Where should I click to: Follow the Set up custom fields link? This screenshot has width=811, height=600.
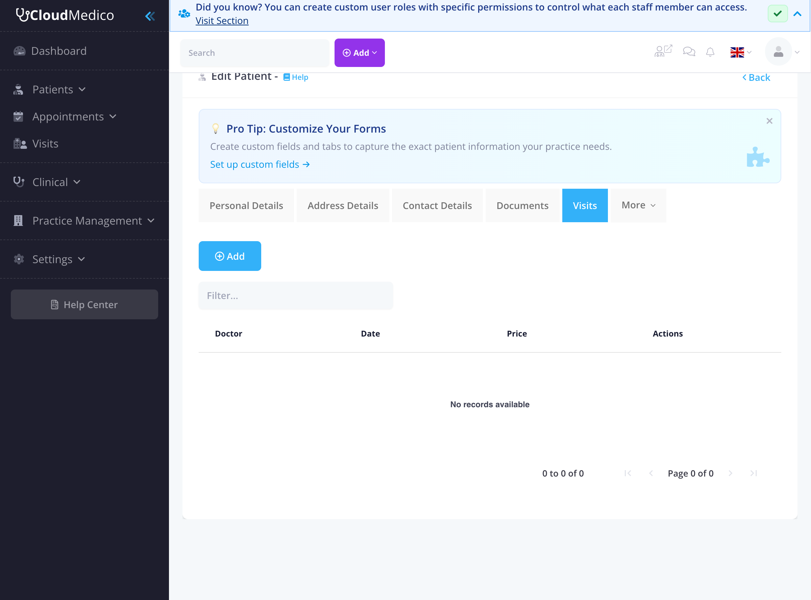[260, 164]
